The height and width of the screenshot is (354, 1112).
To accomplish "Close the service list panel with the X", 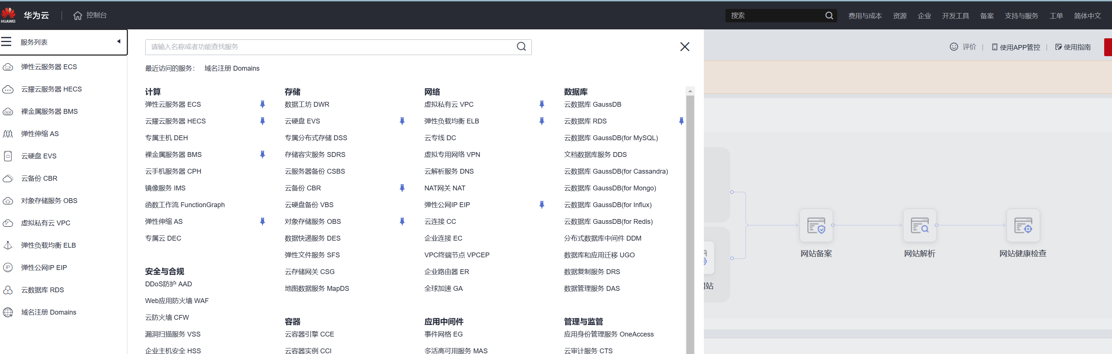I will pyautogui.click(x=684, y=46).
